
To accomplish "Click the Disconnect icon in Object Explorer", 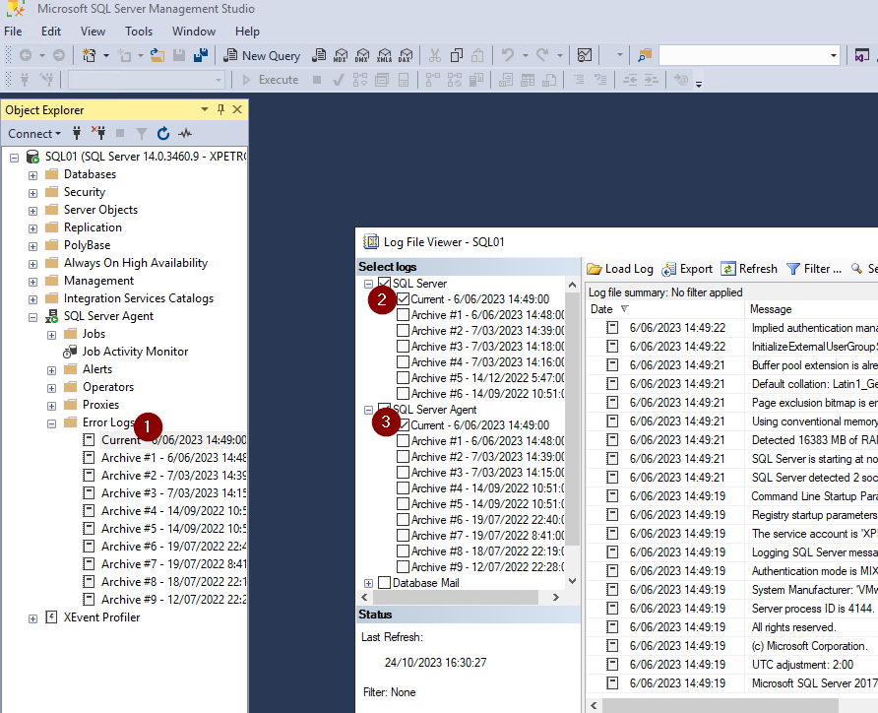I will (x=98, y=134).
